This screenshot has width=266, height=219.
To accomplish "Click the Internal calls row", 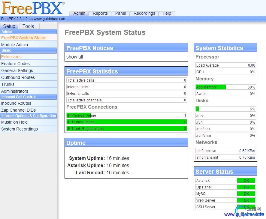I will coord(127,87).
